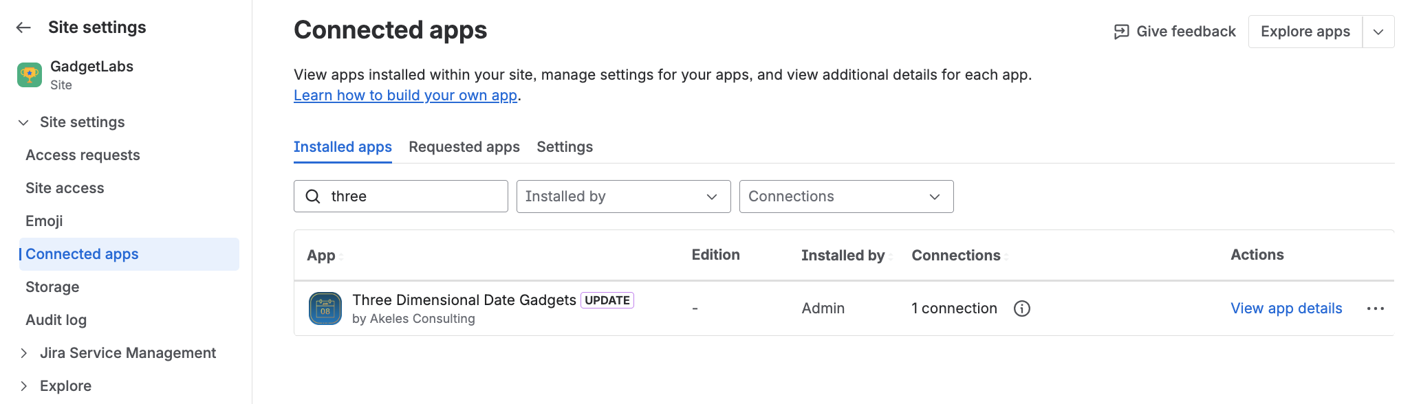This screenshot has width=1421, height=404.
Task: Click the back arrow beside Site settings
Action: point(23,27)
